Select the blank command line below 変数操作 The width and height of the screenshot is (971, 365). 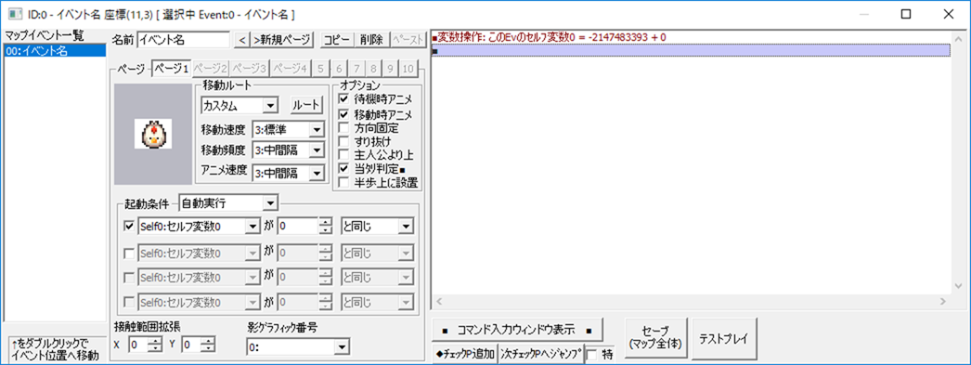pos(691,50)
